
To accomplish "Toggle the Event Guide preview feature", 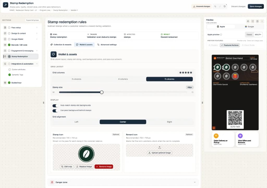I will pyautogui.click(x=248, y=45).
